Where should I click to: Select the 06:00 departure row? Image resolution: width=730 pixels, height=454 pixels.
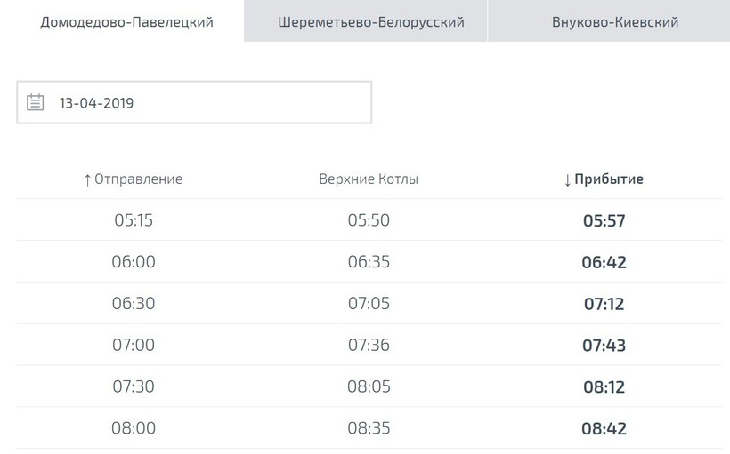(x=134, y=262)
